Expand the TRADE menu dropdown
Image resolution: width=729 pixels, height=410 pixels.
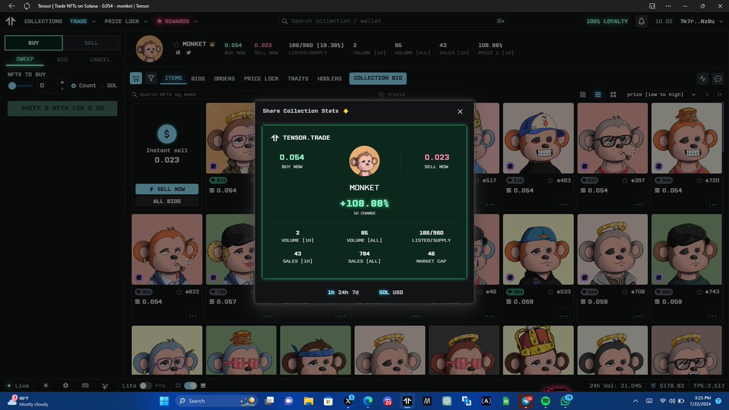click(x=83, y=21)
